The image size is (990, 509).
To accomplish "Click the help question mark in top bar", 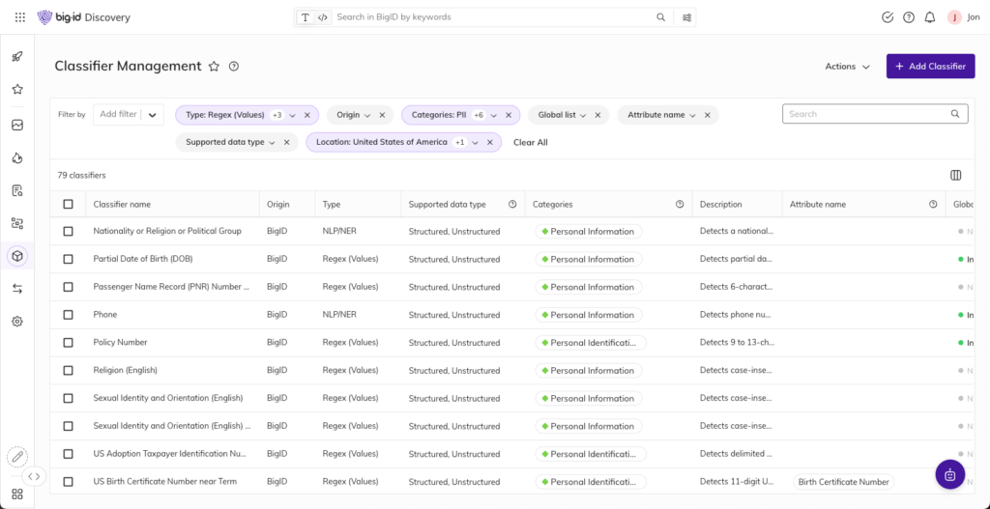I will pos(908,17).
